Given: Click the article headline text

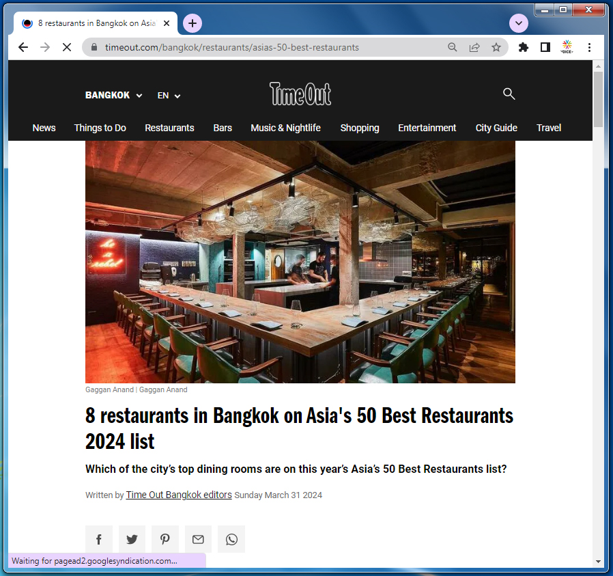Looking at the screenshot, I should (x=299, y=428).
